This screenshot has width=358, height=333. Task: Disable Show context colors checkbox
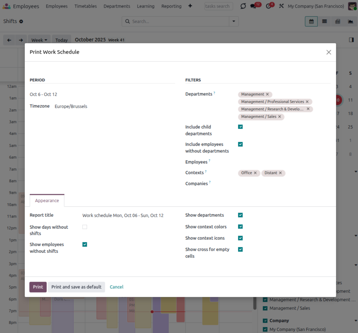(240, 227)
